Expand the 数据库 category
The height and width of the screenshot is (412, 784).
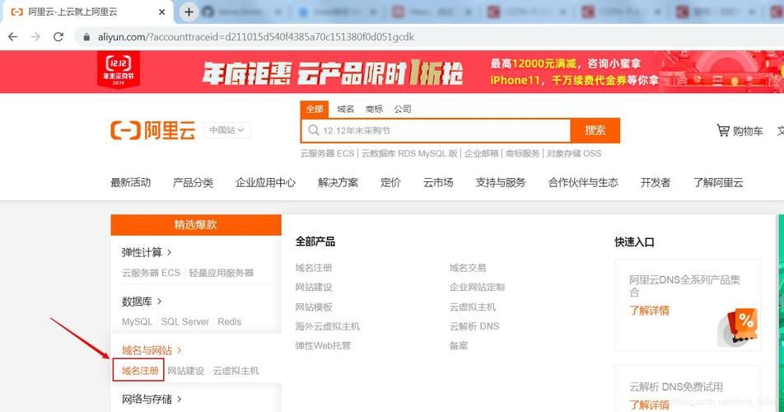point(142,302)
